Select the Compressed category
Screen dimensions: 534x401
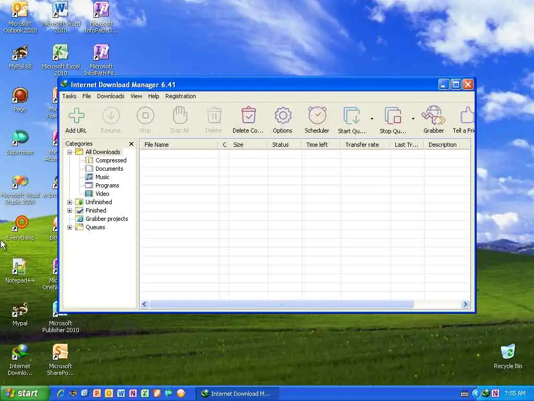click(x=111, y=160)
